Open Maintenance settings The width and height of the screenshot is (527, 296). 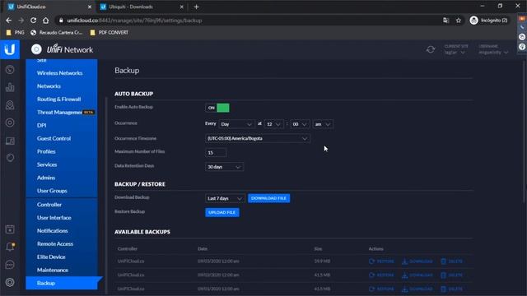click(x=53, y=270)
